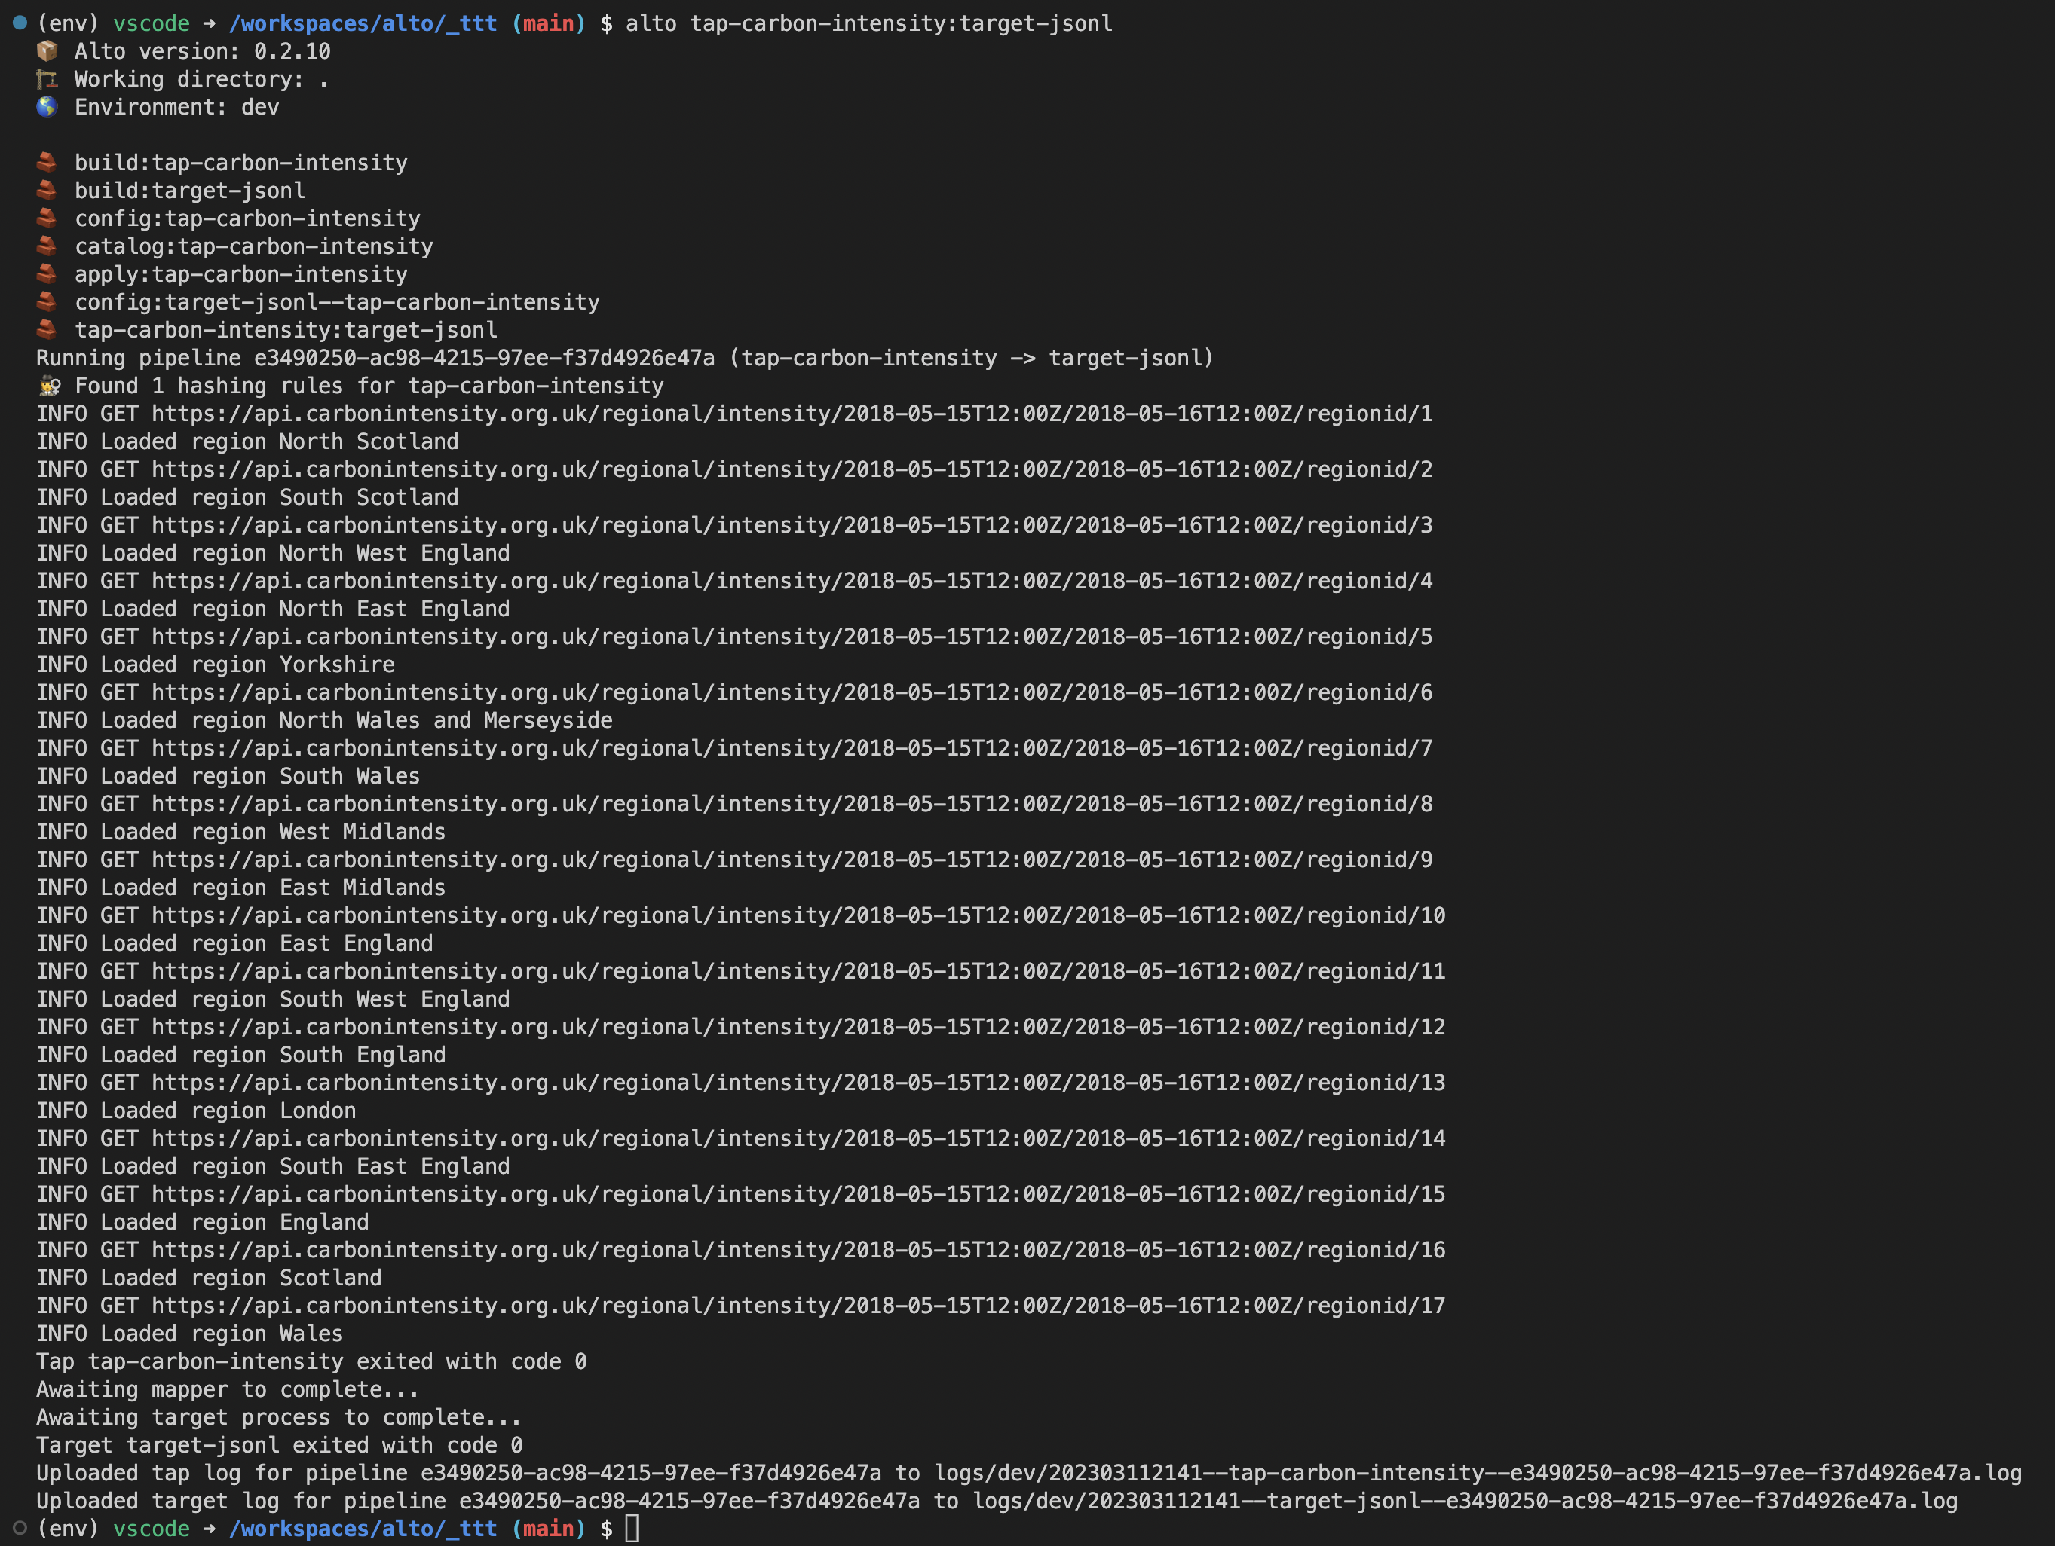2055x1546 pixels.
Task: Click the Target target-jsonl exited with code 0 line
Action: (279, 1445)
